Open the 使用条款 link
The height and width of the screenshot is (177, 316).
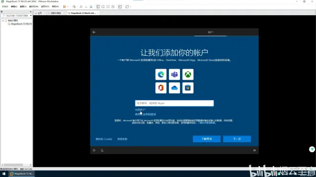[122, 139]
